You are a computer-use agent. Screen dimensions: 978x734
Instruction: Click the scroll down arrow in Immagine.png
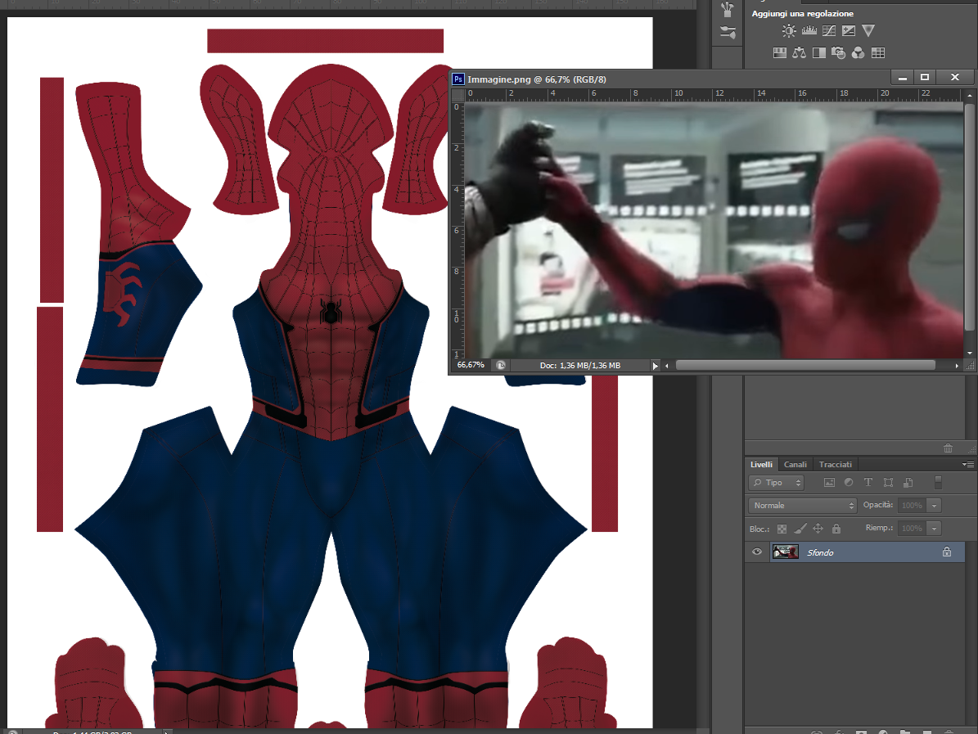click(x=969, y=353)
